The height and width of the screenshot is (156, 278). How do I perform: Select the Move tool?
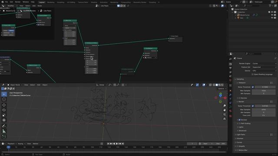[4, 105]
